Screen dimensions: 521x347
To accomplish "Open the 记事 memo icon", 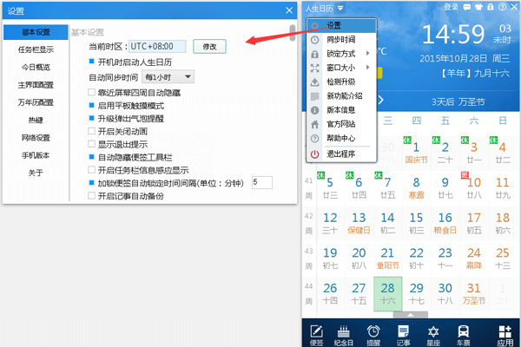I will [402, 331].
